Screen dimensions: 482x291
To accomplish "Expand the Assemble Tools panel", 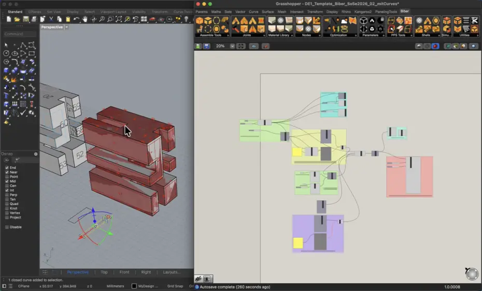I will 228,35.
